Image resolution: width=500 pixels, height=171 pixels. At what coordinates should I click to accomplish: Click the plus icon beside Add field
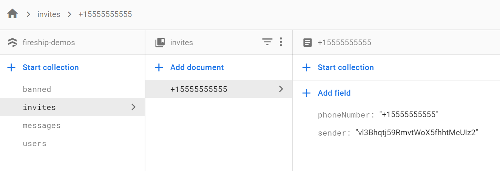[307, 93]
